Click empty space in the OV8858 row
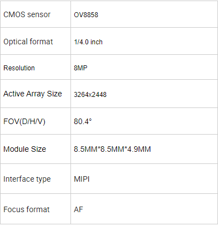The height and width of the screenshot is (226, 218). (157, 14)
